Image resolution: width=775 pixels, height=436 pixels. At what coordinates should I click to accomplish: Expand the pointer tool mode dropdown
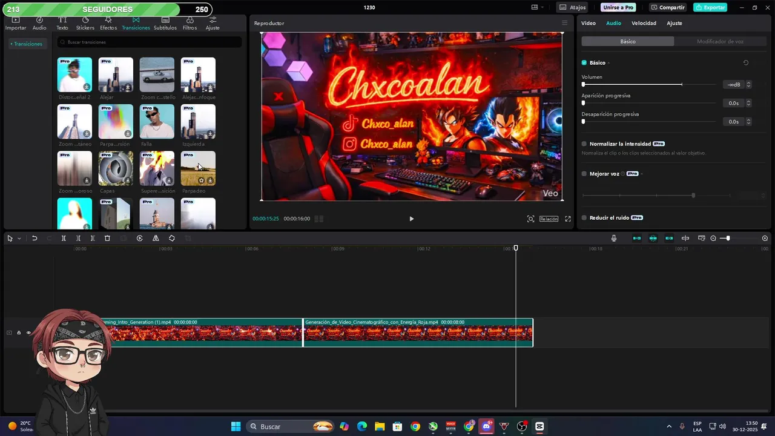pyautogui.click(x=19, y=239)
